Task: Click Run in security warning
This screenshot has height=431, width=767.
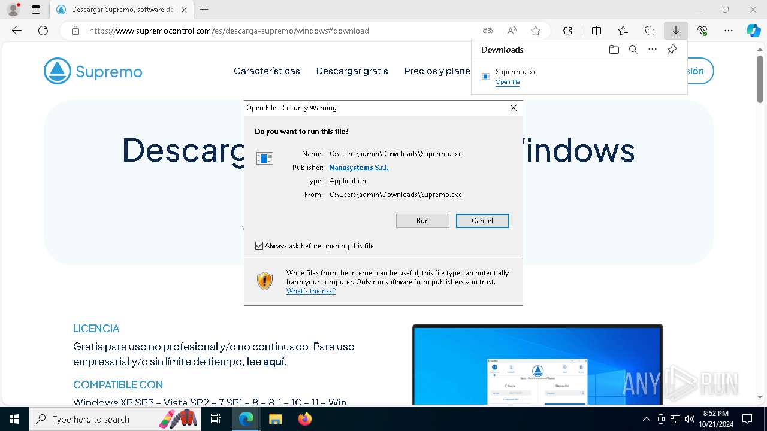Action: tap(422, 221)
